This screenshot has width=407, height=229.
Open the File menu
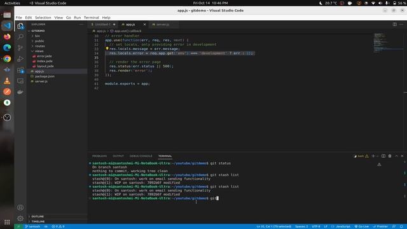(x=18, y=17)
